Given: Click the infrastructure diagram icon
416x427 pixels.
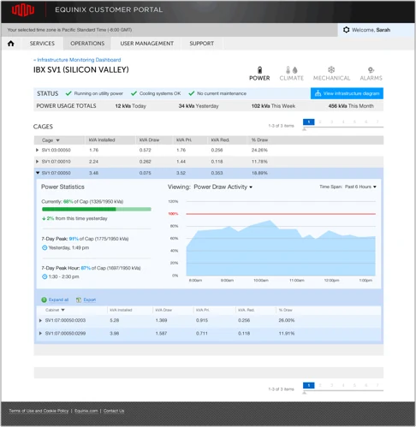Looking at the screenshot, I should [318, 93].
